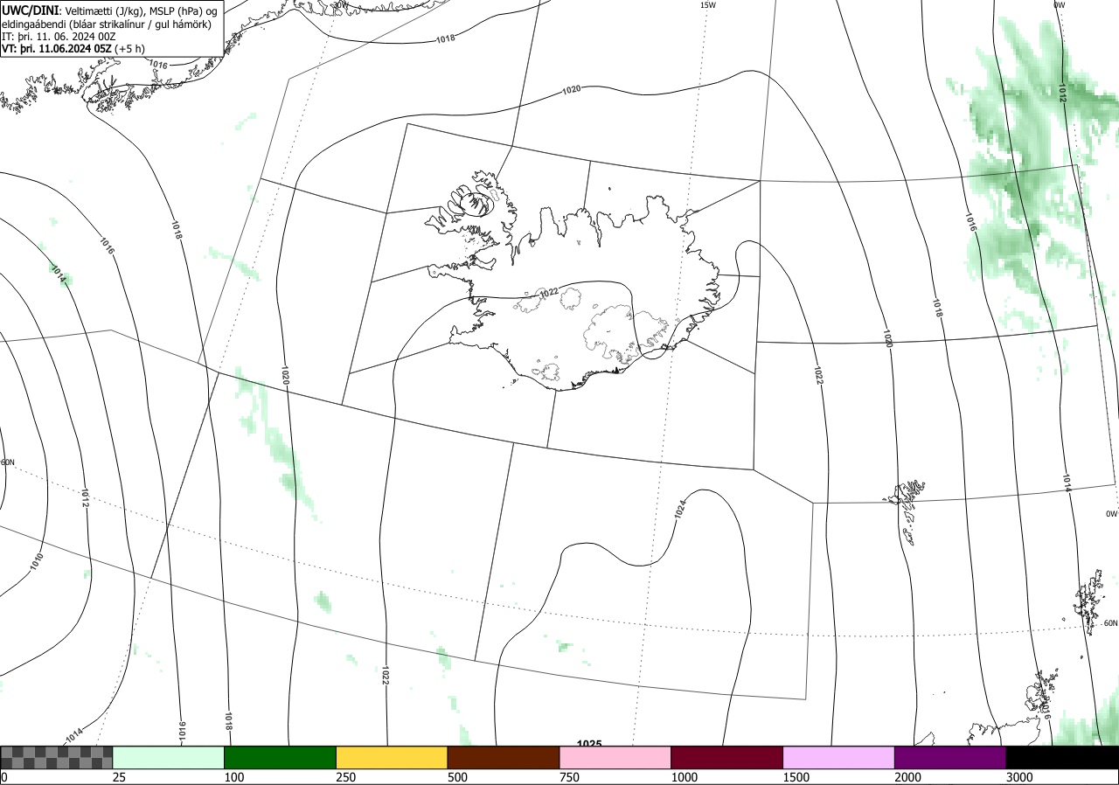Image resolution: width=1119 pixels, height=785 pixels.
Task: Click the '1010' isobar label
Action: [x=36, y=562]
